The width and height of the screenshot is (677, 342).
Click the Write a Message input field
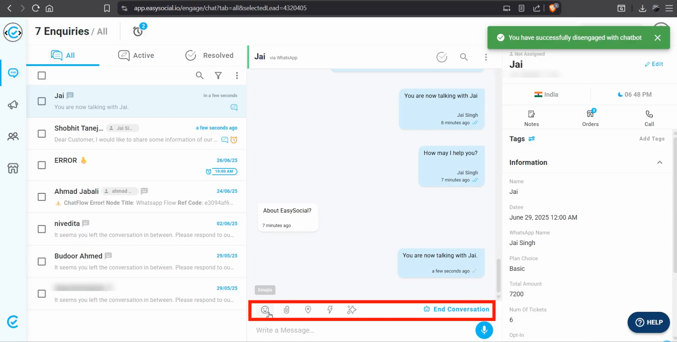pos(362,330)
